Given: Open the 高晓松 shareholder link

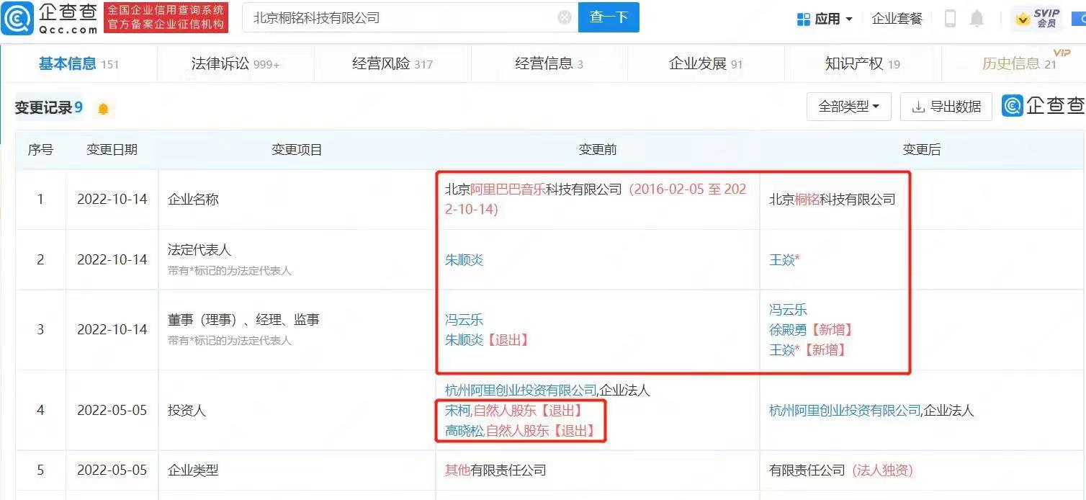Looking at the screenshot, I should pyautogui.click(x=464, y=431).
